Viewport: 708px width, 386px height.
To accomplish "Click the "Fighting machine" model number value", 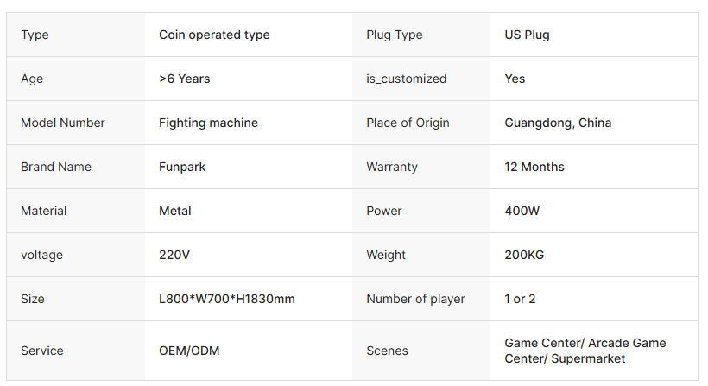I will point(208,123).
